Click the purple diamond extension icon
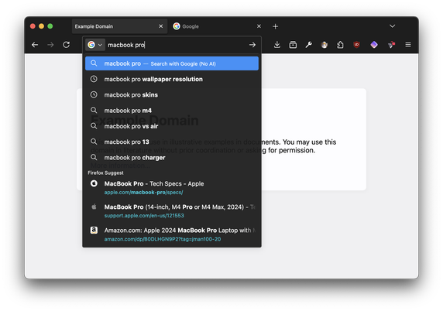Screen dimensions: 443x311 [x=374, y=45]
